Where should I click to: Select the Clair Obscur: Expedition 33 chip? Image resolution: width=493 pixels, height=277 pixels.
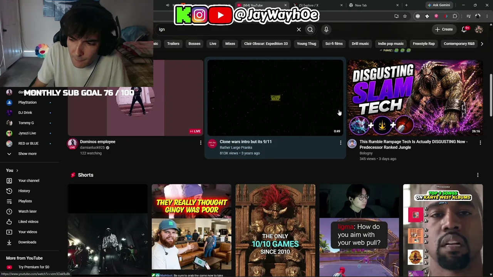pyautogui.click(x=266, y=44)
